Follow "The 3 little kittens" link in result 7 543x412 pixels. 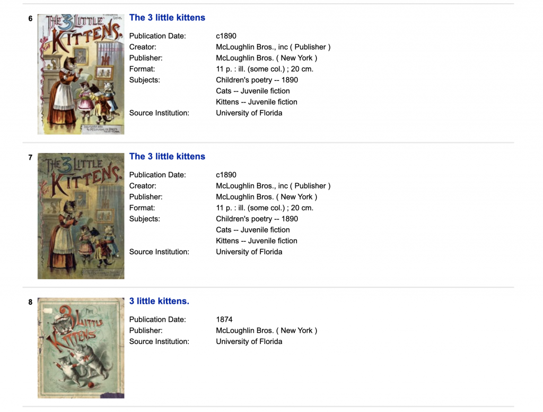click(x=167, y=157)
